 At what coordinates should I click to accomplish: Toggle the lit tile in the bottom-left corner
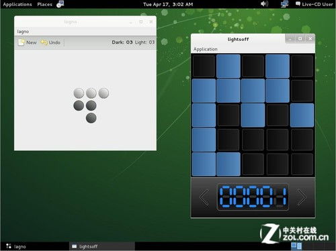(204, 164)
